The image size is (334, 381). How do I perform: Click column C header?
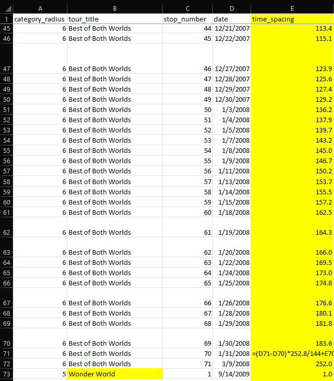point(187,8)
